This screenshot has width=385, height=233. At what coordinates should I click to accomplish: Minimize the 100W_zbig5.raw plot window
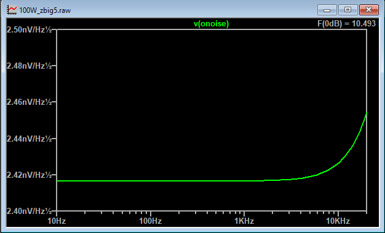pos(327,10)
